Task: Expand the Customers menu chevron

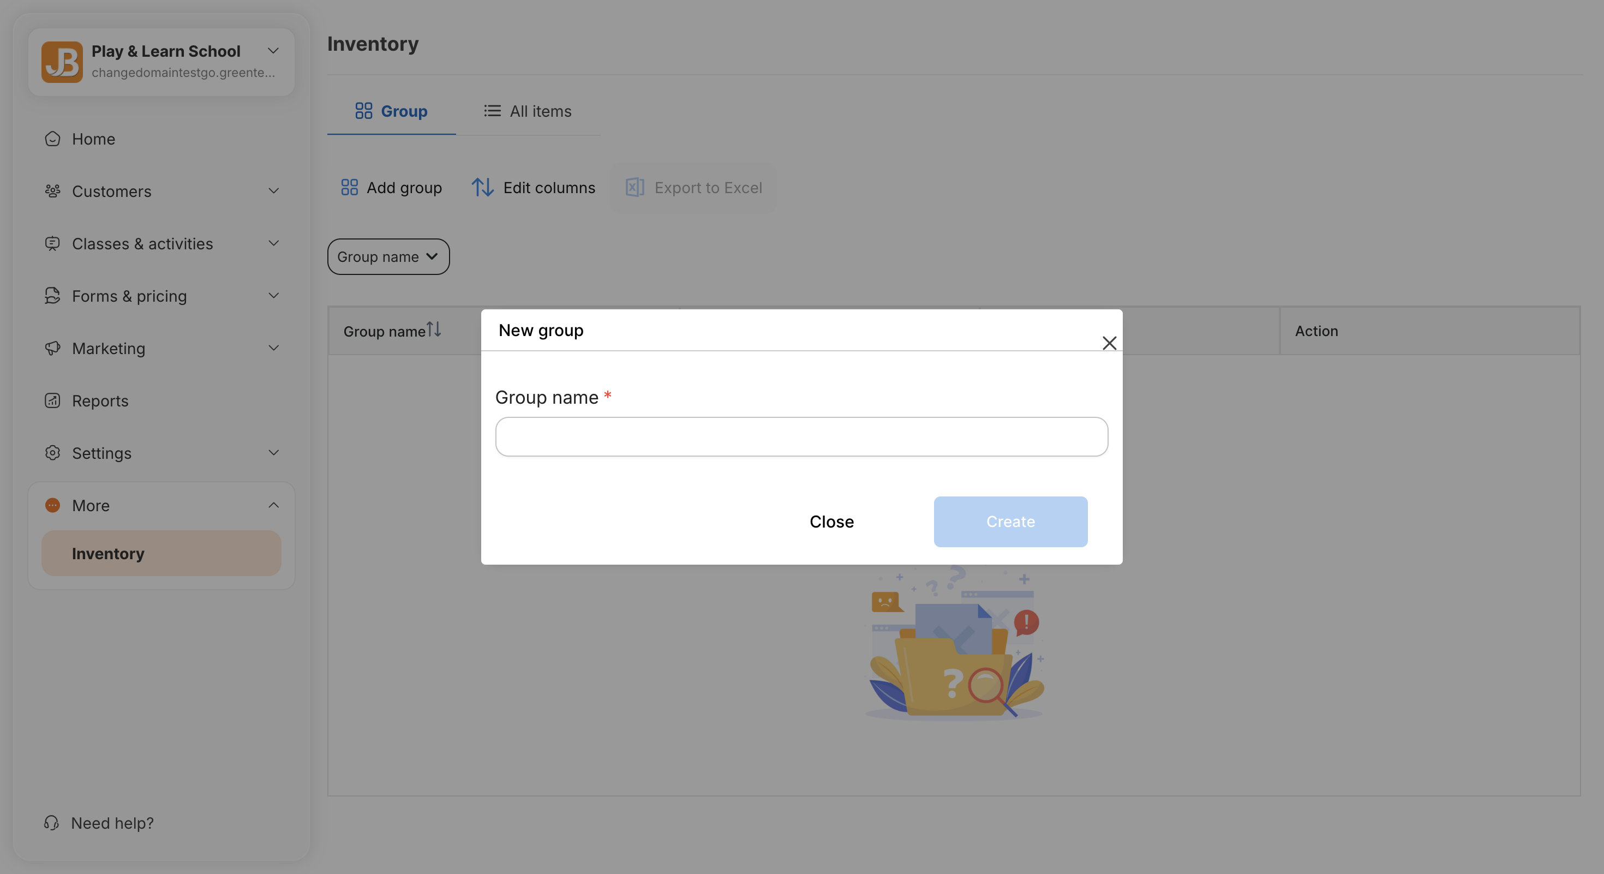Action: (x=273, y=191)
